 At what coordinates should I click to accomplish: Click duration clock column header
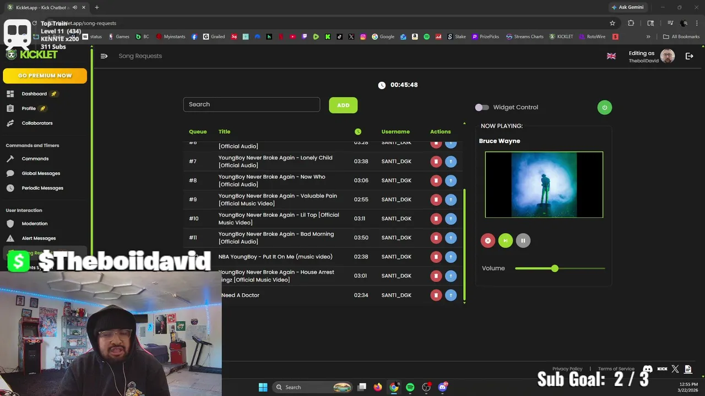tap(358, 131)
